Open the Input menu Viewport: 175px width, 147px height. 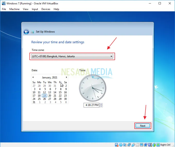35,9
